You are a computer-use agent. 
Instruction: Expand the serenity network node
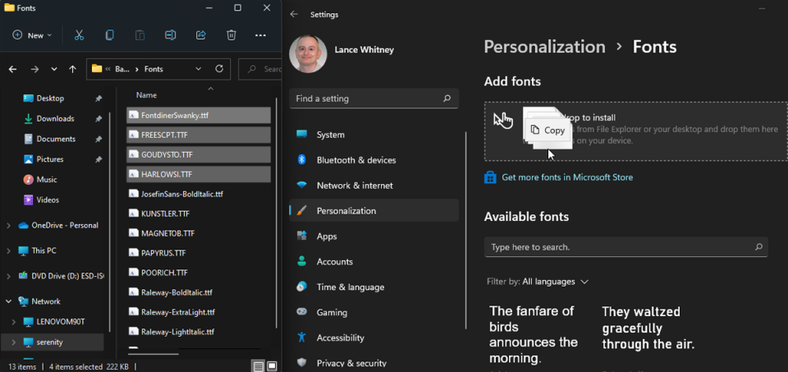pyautogui.click(x=14, y=342)
